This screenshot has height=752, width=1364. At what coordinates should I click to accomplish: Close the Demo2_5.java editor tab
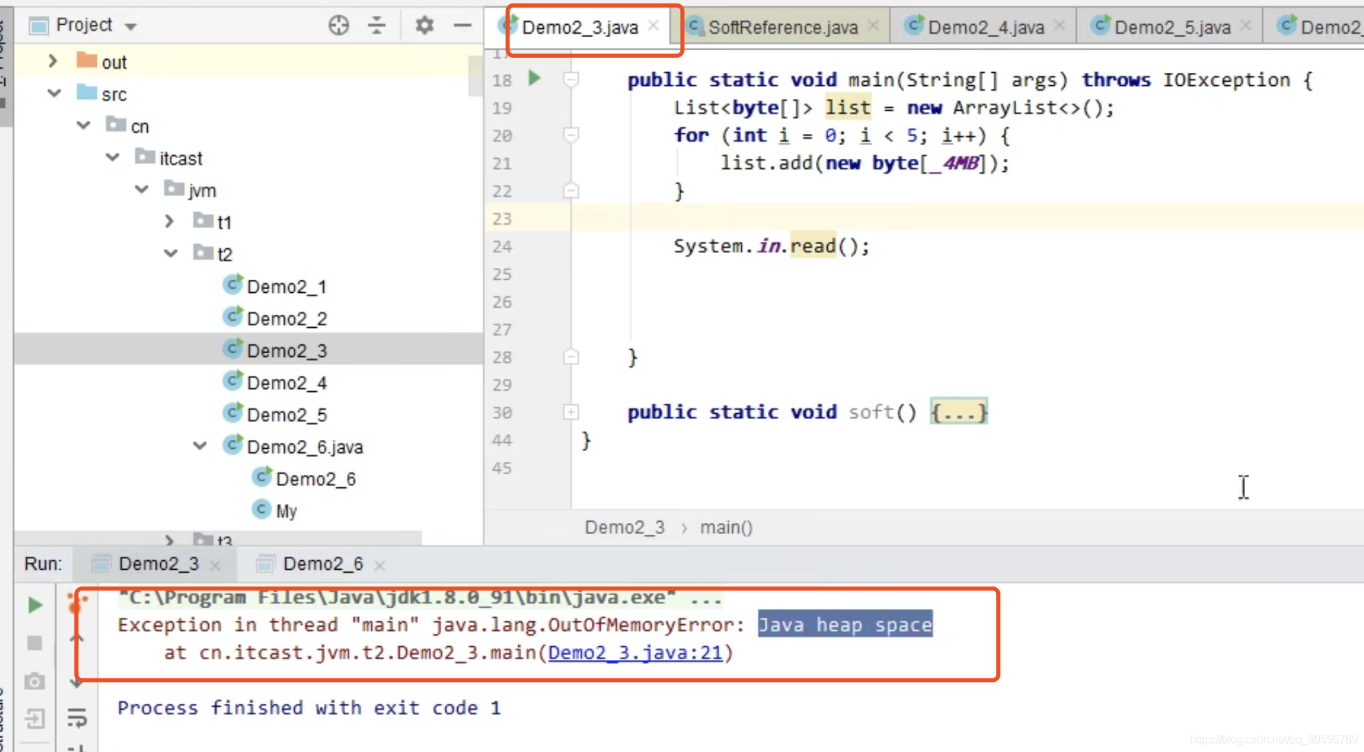click(x=1246, y=25)
